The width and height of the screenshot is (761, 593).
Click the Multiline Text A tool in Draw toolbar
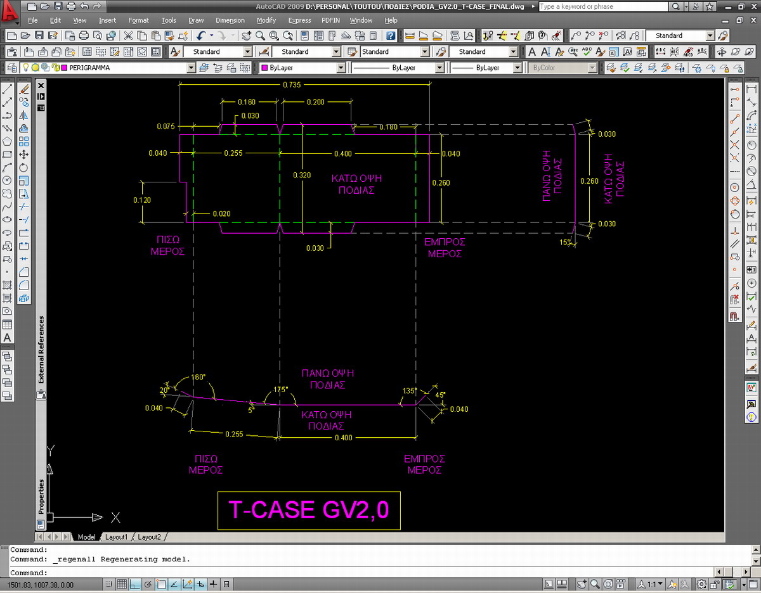tap(8, 338)
